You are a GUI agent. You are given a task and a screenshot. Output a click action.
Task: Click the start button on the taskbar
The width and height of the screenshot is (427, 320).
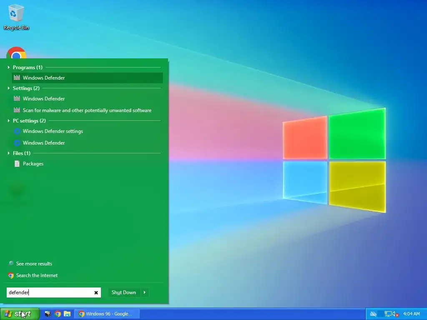click(20, 314)
